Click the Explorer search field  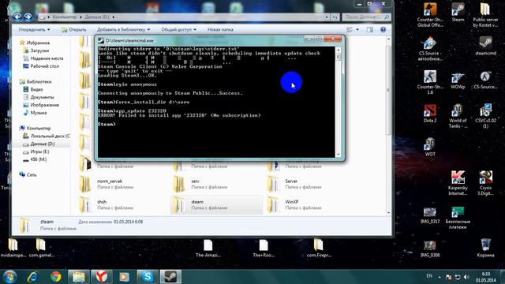tap(366, 17)
